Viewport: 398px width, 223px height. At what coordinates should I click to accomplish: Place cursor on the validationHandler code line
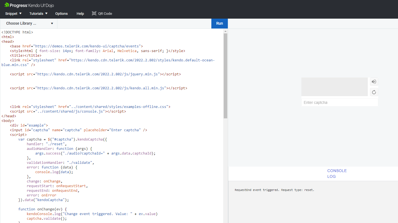tap(60, 162)
